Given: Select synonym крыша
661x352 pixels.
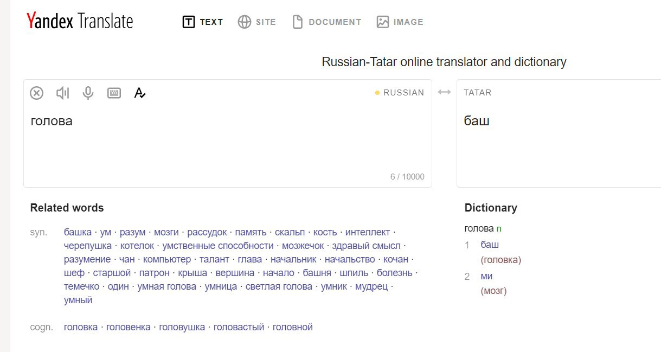Looking at the screenshot, I should pyautogui.click(x=192, y=273).
